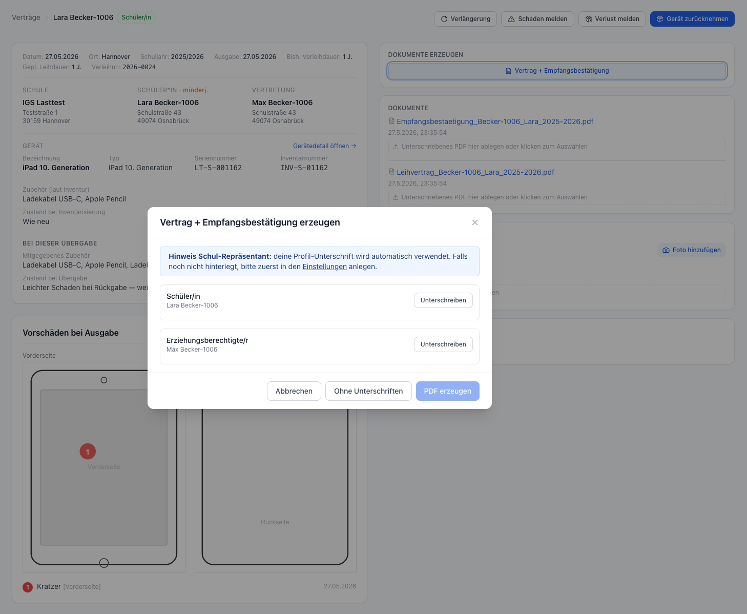The width and height of the screenshot is (747, 614).
Task: Click the school name IGS Lasttest
Action: click(x=44, y=103)
